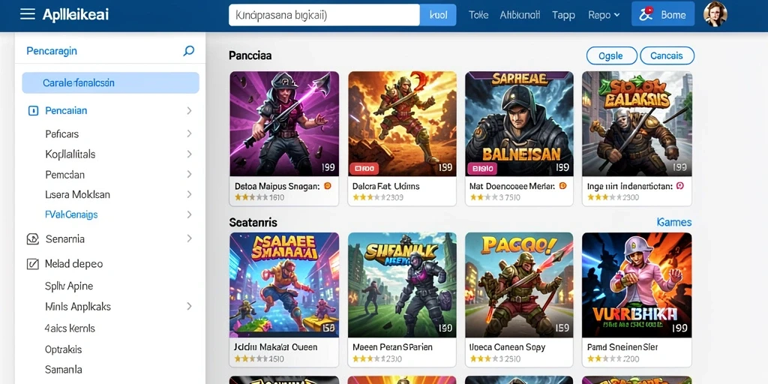Viewport: 768px width, 384px height.
Task: Click the Pencaragin sidebar title
Action: 52,51
